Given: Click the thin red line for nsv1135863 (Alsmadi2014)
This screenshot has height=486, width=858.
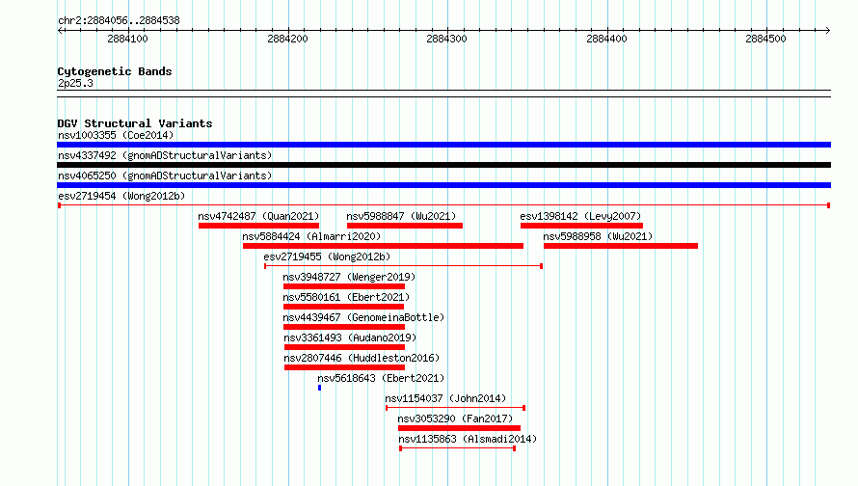Looking at the screenshot, I should [458, 448].
